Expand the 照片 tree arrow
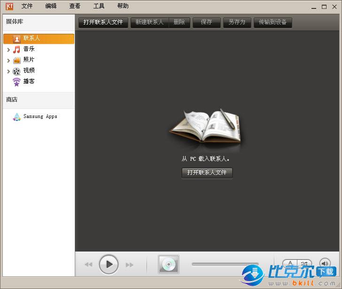 pos(8,60)
